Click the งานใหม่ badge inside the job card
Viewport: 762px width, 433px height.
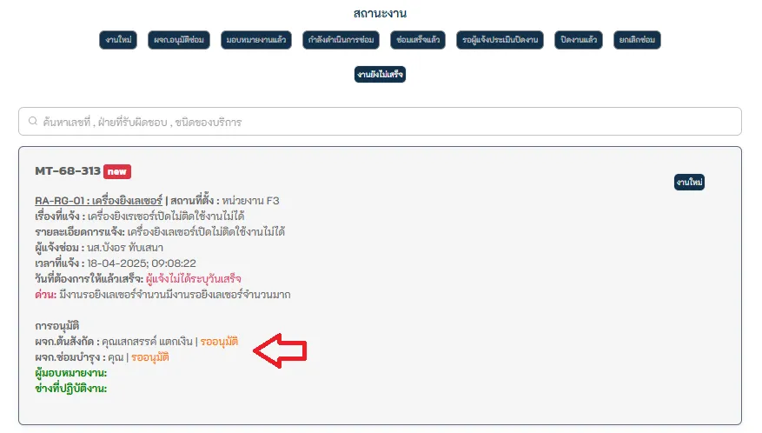click(689, 183)
